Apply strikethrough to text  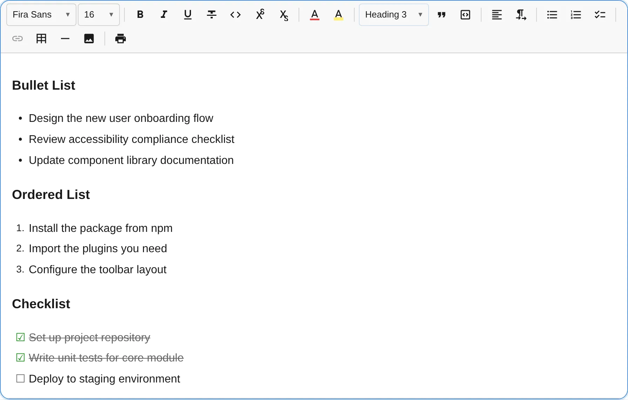coord(212,14)
